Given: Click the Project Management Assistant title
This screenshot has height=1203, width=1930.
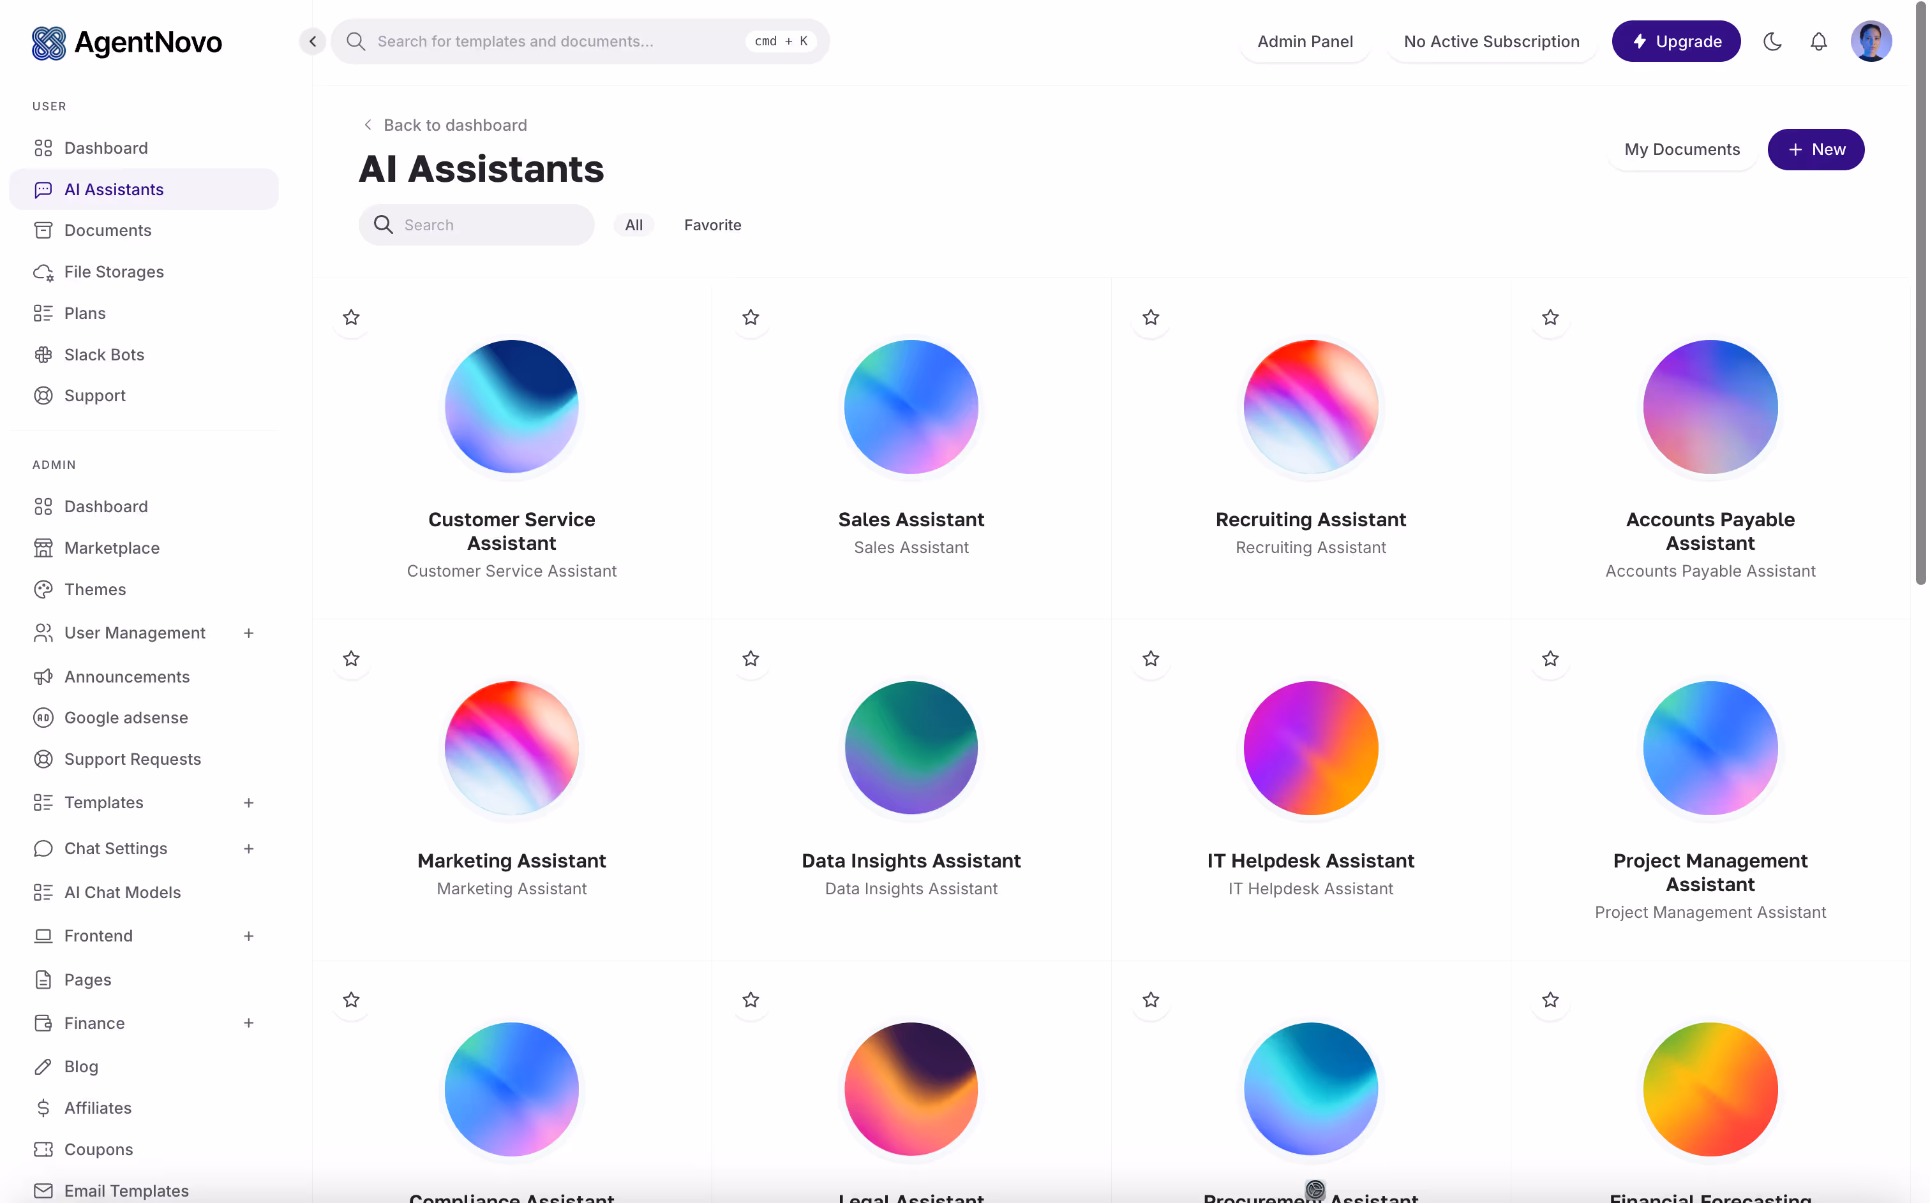Looking at the screenshot, I should pos(1710,873).
